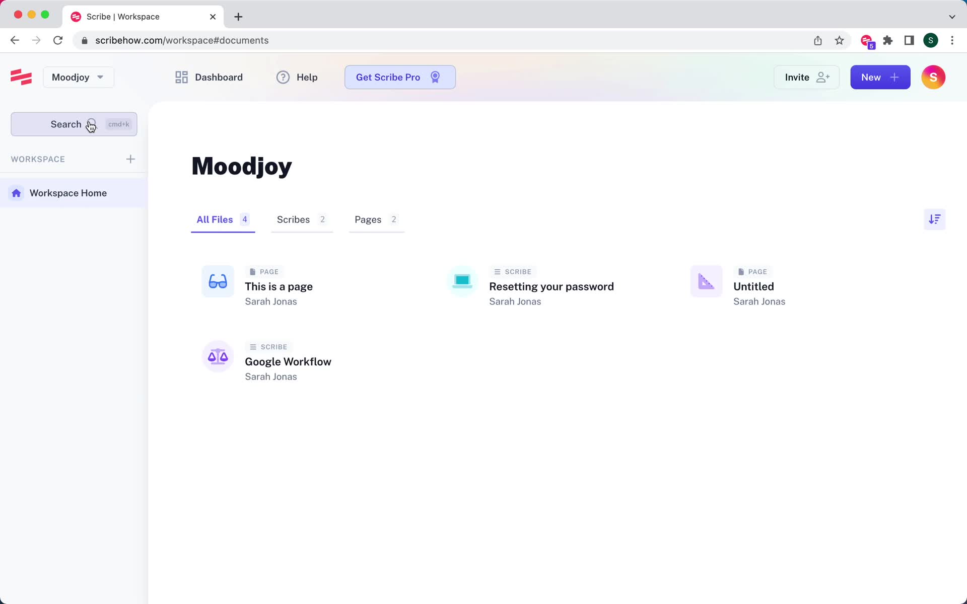Open the Resetting your password scribe
967x604 pixels.
point(550,287)
